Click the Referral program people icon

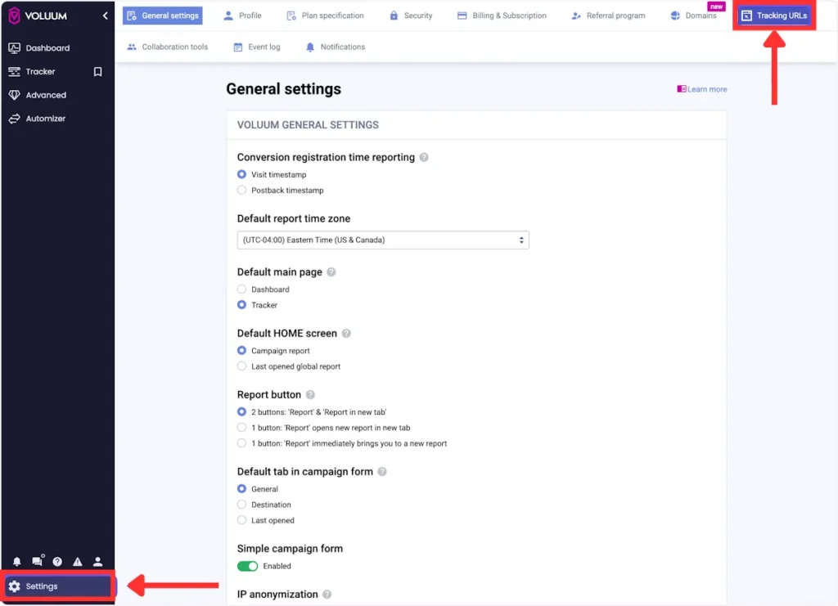coord(576,16)
